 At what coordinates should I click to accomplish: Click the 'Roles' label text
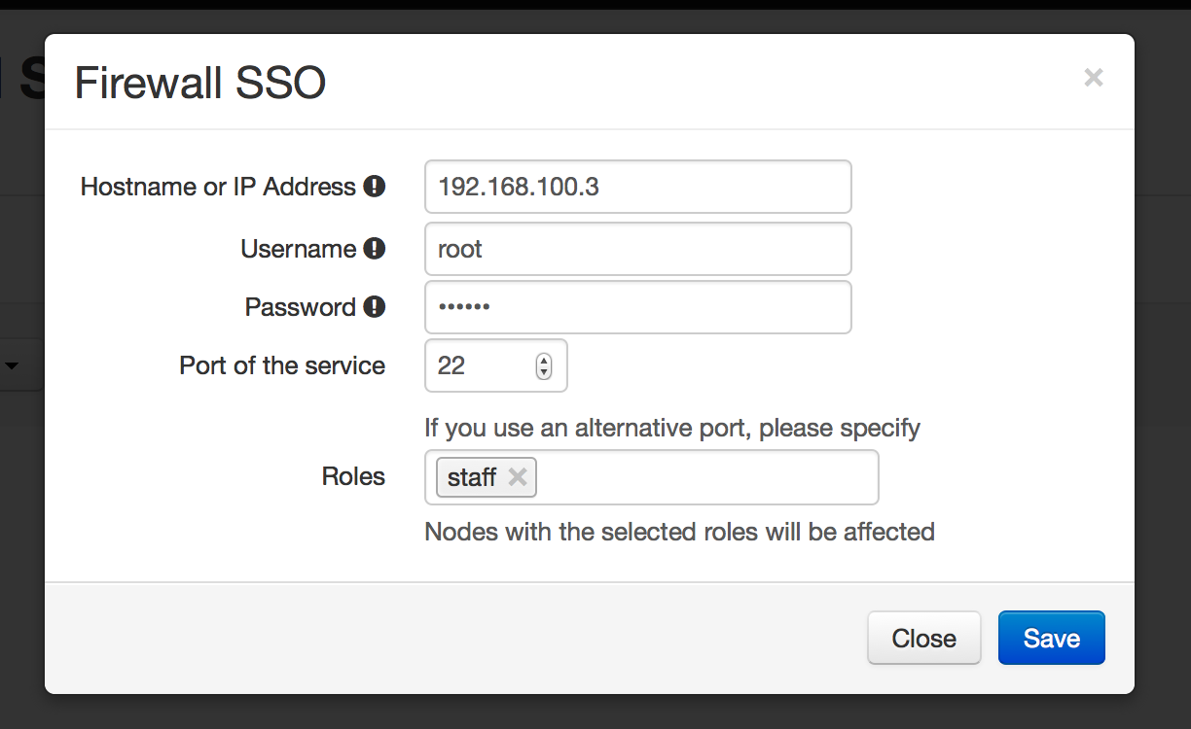pyautogui.click(x=353, y=476)
